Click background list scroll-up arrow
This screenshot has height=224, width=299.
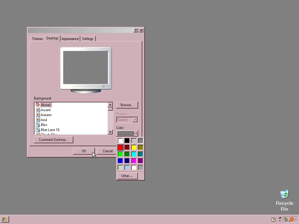tap(110, 105)
